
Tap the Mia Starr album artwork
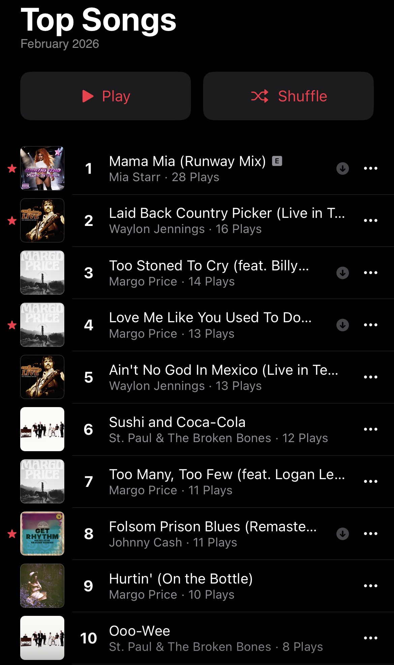coord(42,168)
